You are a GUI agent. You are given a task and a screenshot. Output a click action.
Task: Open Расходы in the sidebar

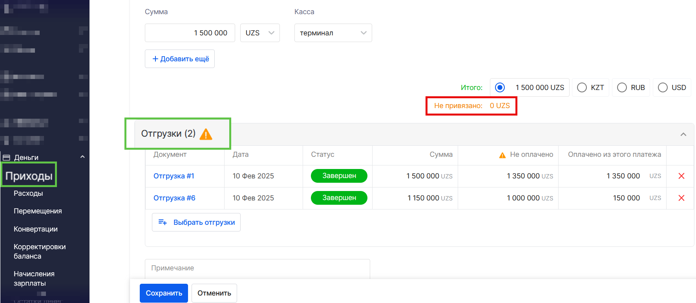coord(28,193)
